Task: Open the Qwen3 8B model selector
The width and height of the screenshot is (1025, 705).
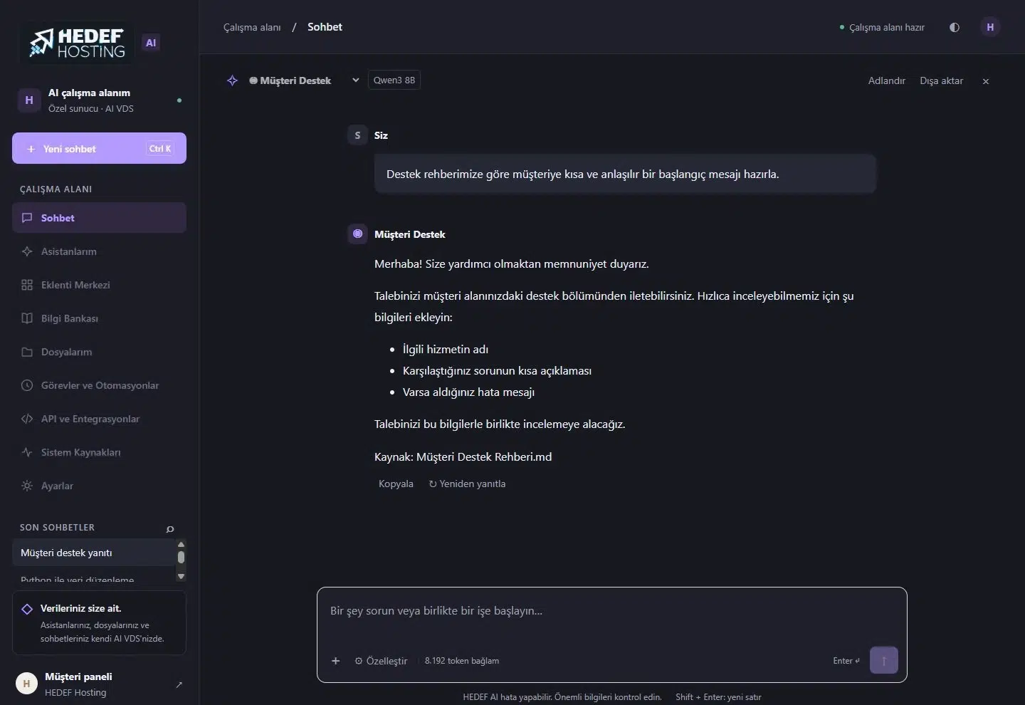Action: pos(394,80)
